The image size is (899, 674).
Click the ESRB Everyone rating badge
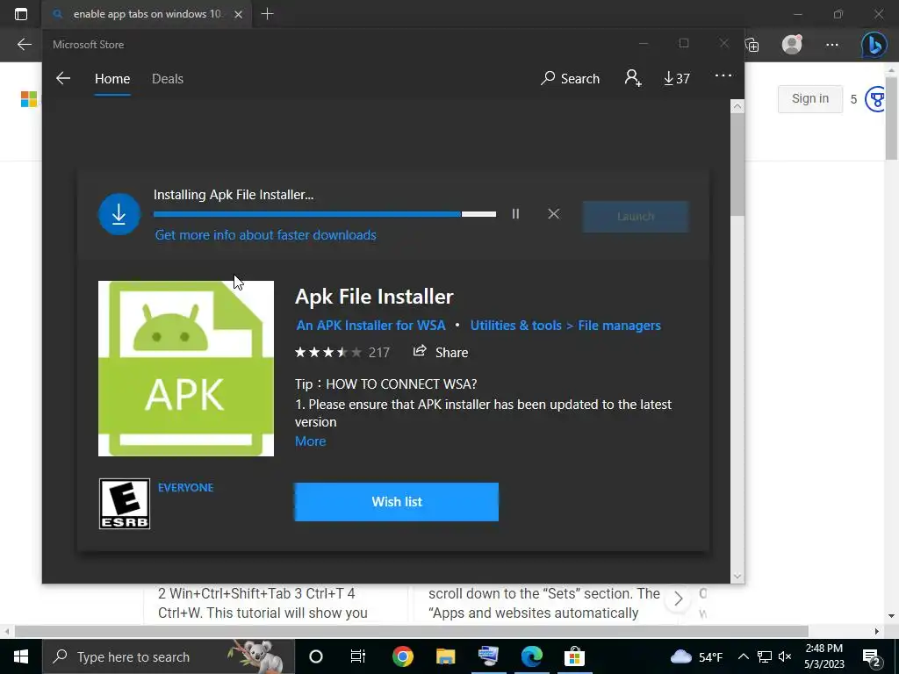coord(125,504)
